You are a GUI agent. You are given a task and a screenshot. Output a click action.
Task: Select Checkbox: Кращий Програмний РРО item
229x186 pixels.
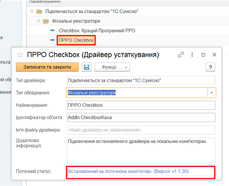(x=97, y=31)
